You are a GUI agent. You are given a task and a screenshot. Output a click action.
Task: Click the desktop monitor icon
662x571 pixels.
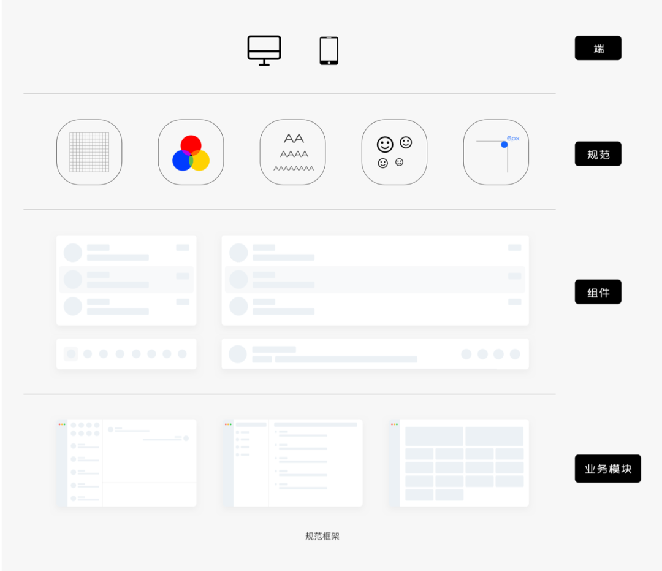click(x=264, y=51)
